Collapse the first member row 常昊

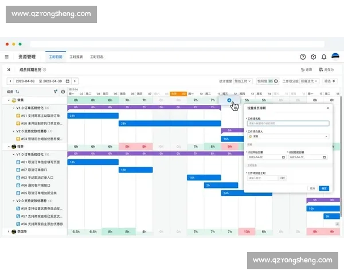[9, 100]
